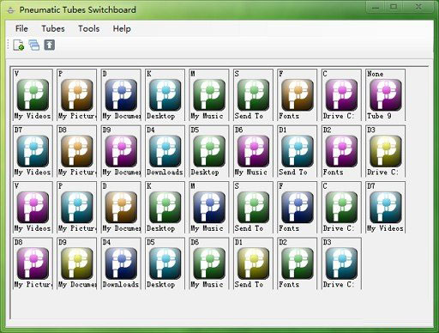Screen dimensions: 439x333
Task: Select the green My Music tube with hotkey D6
Action: tap(209, 263)
